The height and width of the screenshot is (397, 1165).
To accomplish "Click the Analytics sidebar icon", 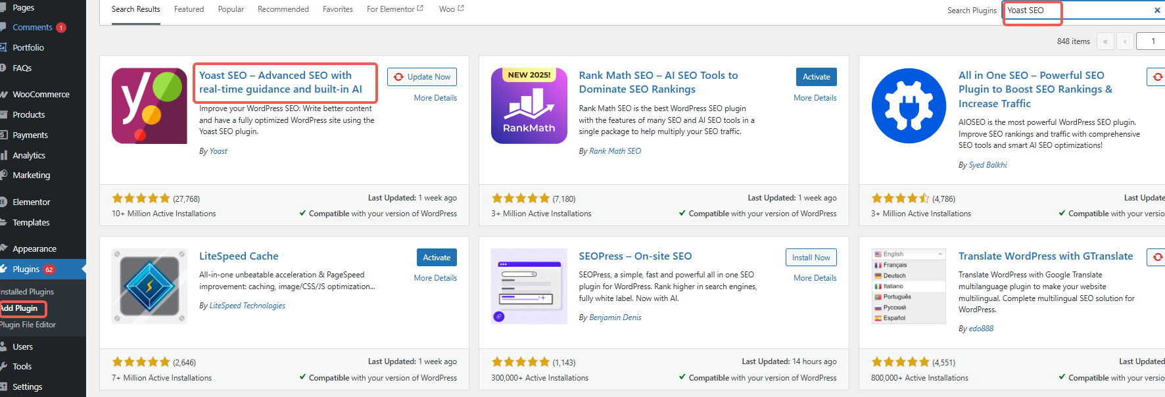I will click(3, 156).
